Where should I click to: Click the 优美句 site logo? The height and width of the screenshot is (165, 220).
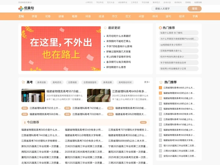point(26,9)
